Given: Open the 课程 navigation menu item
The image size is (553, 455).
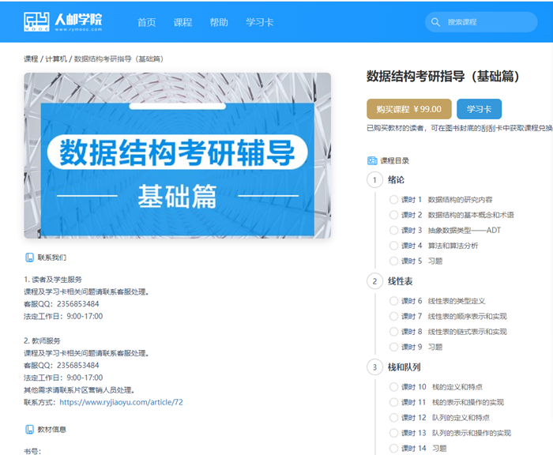Looking at the screenshot, I should tap(182, 22).
